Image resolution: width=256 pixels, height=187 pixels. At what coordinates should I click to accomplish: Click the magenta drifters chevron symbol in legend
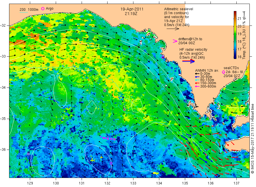[x=175, y=41]
